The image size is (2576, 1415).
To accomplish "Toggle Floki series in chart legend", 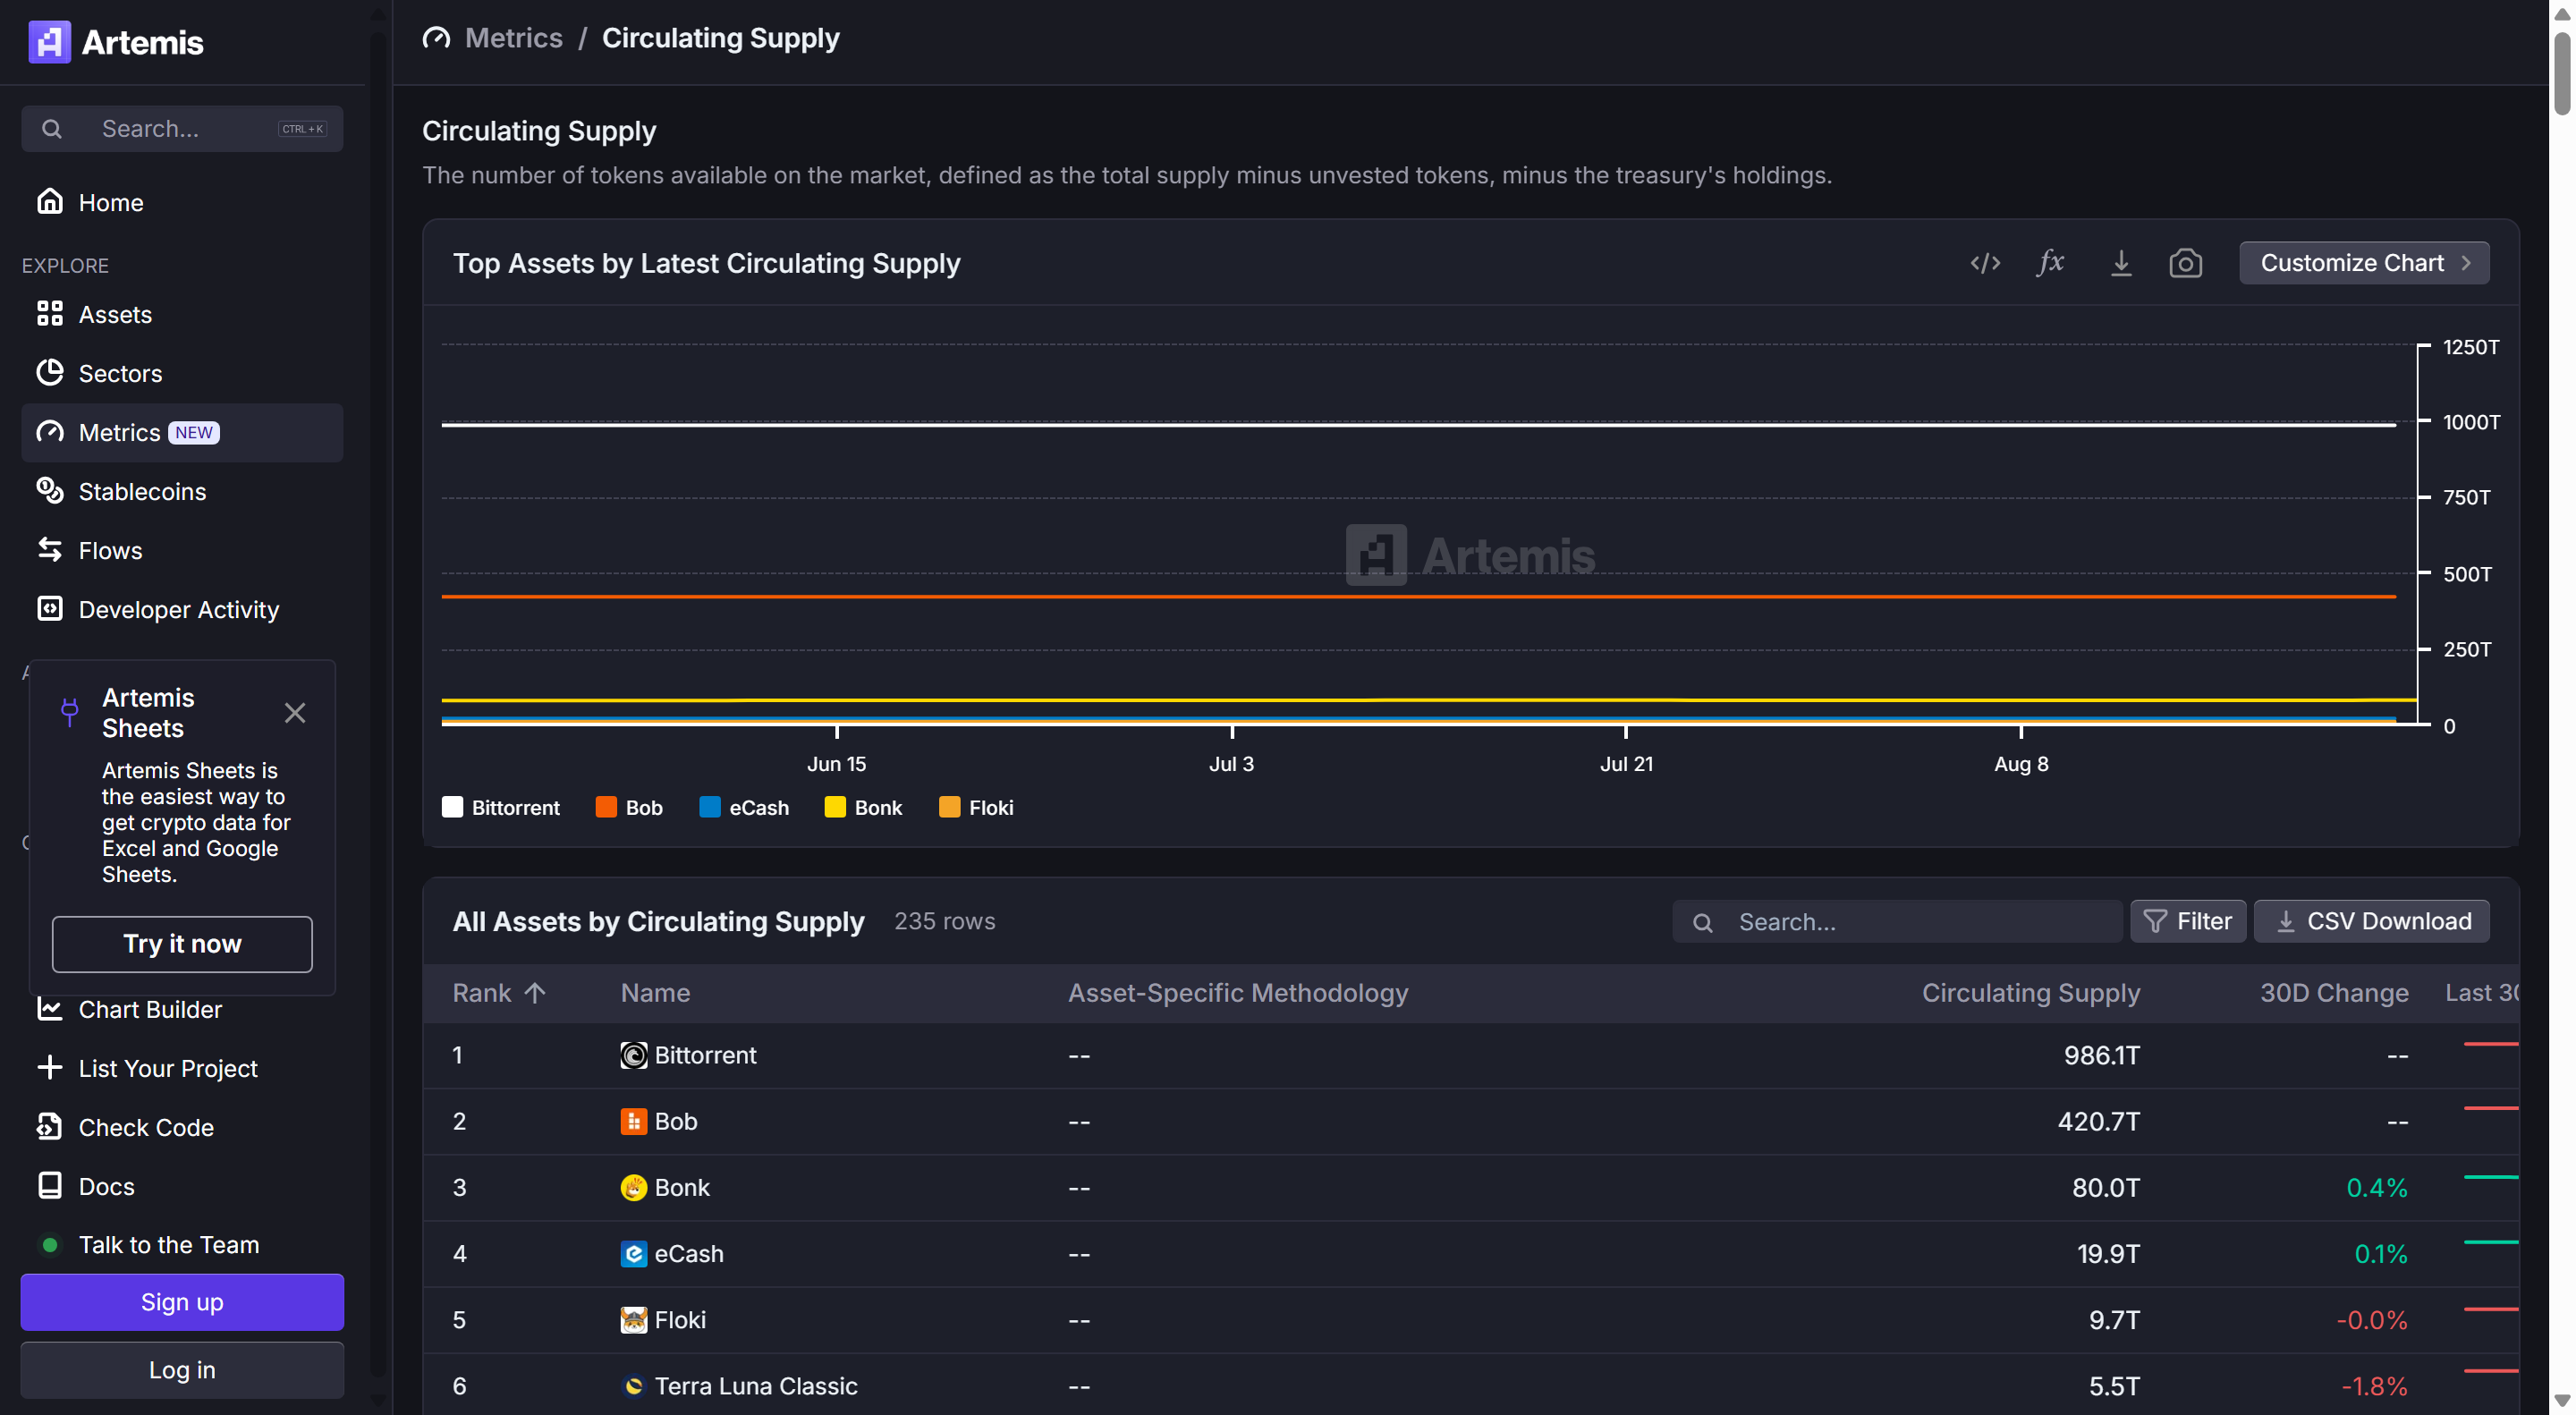I will [976, 807].
